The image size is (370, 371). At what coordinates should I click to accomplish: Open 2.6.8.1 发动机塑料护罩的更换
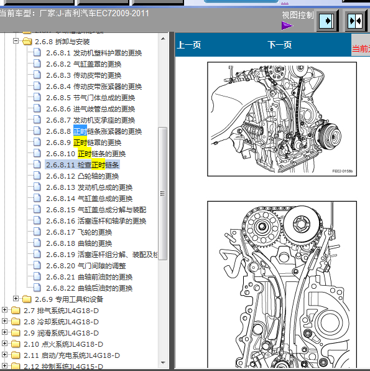(94, 53)
